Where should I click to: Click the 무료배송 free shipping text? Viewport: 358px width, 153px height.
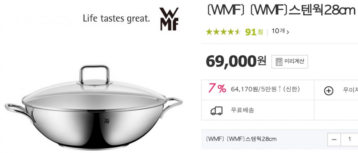pyautogui.click(x=242, y=110)
